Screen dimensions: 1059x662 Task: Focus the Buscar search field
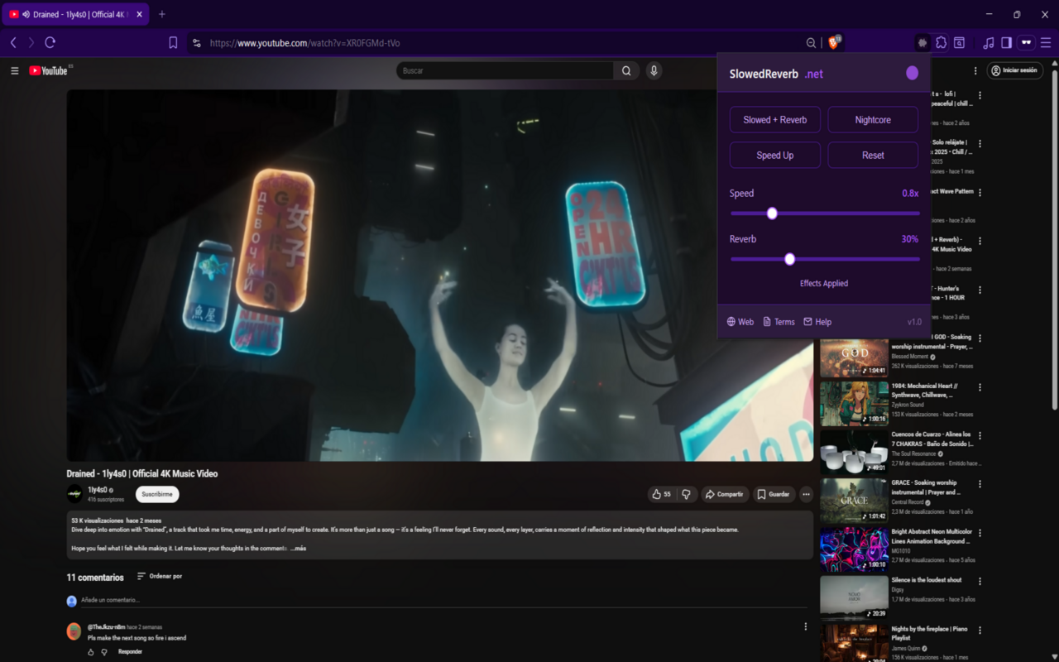(505, 70)
